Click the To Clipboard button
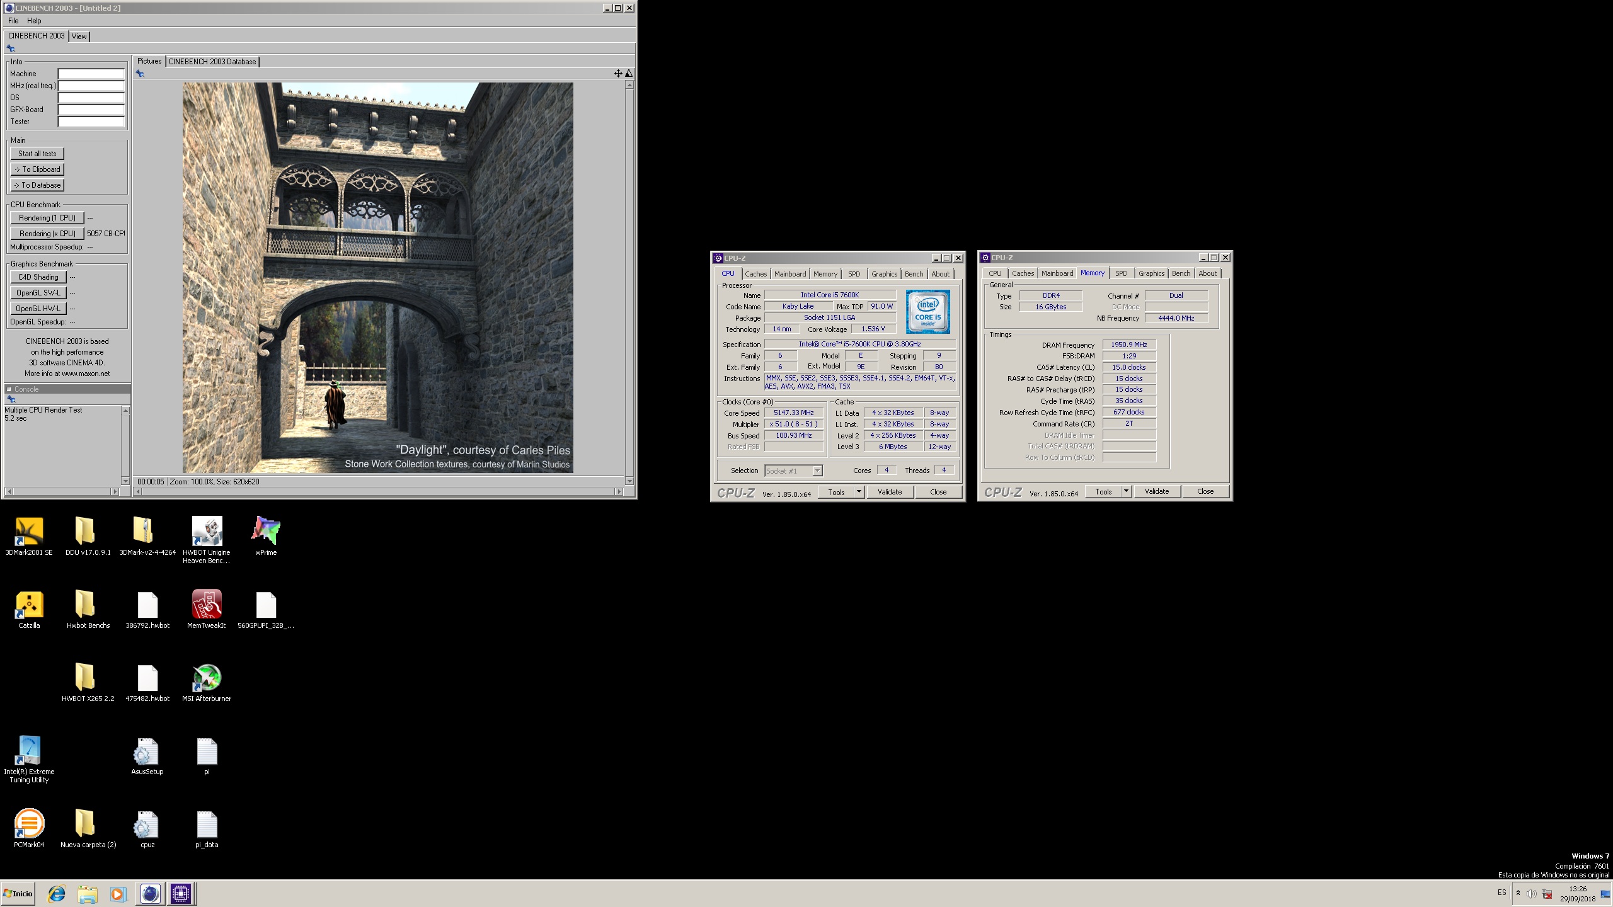1613x907 pixels. [x=37, y=169]
